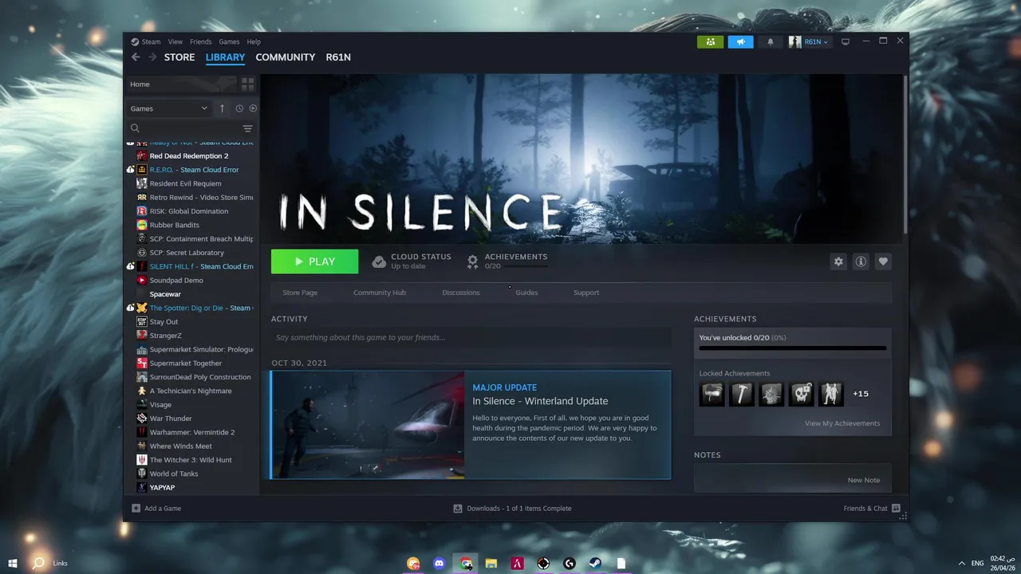Click the Achievements gear-medal icon
Viewport: 1021px width, 574px height.
pyautogui.click(x=472, y=261)
